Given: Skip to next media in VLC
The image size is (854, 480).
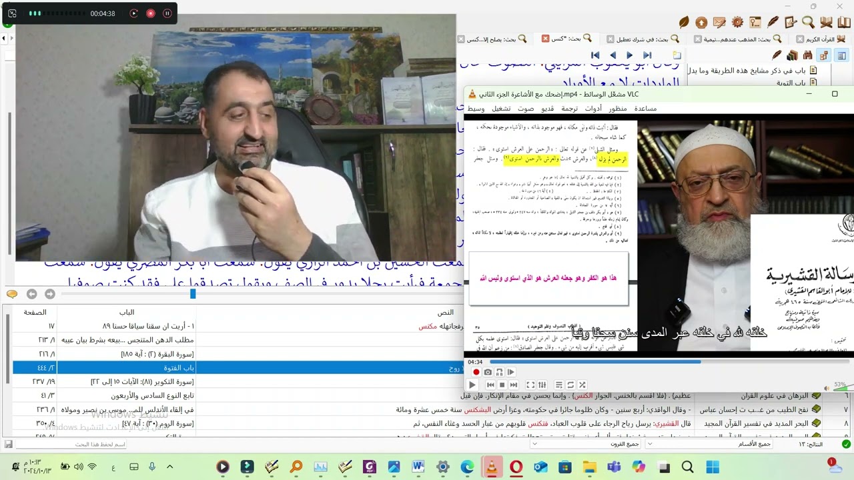Looking at the screenshot, I should 514,385.
